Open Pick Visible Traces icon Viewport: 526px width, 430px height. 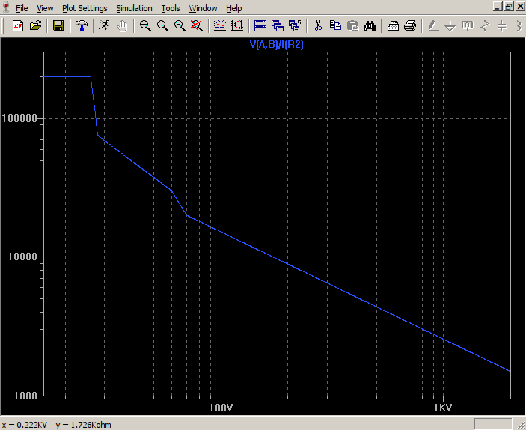pos(237,26)
